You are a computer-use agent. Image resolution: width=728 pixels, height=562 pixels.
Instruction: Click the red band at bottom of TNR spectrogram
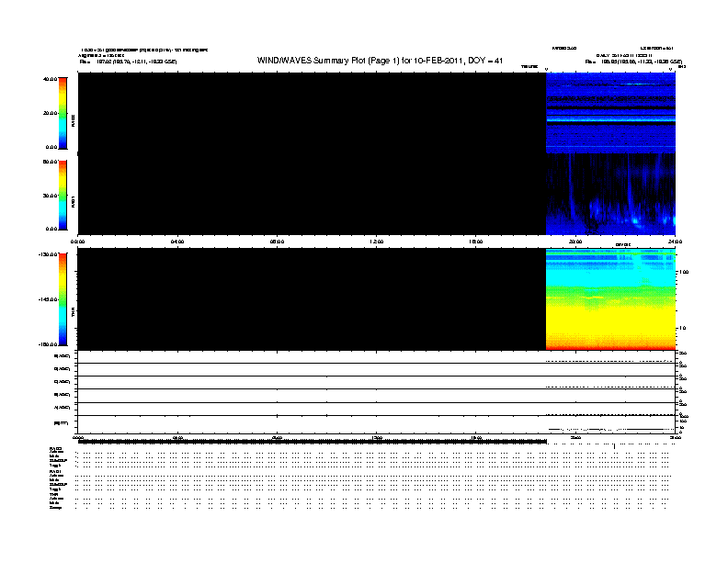point(610,346)
